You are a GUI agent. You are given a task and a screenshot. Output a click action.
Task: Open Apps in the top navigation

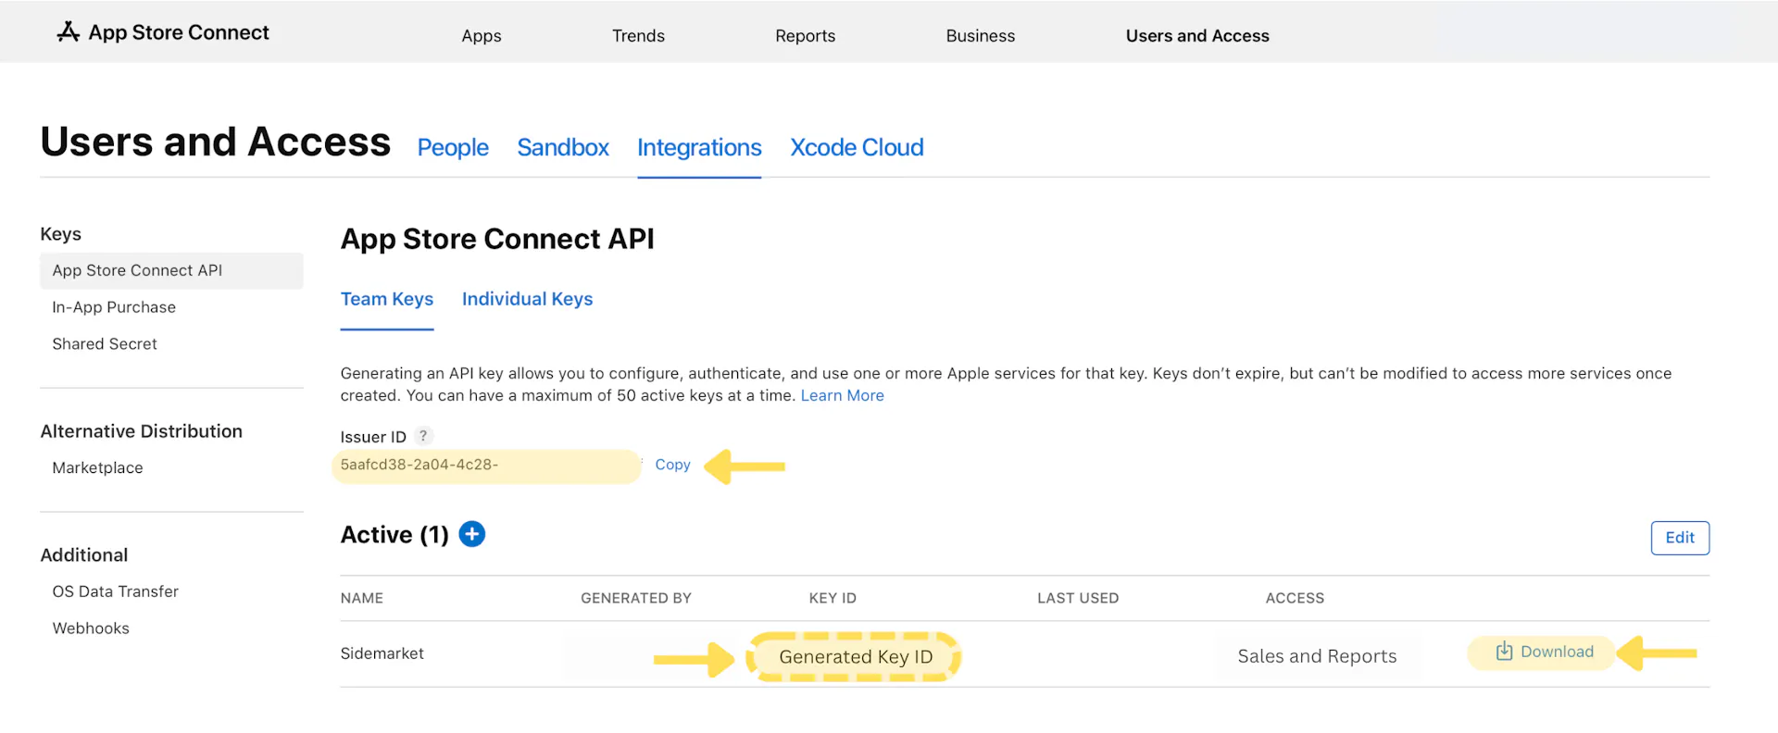tap(482, 36)
